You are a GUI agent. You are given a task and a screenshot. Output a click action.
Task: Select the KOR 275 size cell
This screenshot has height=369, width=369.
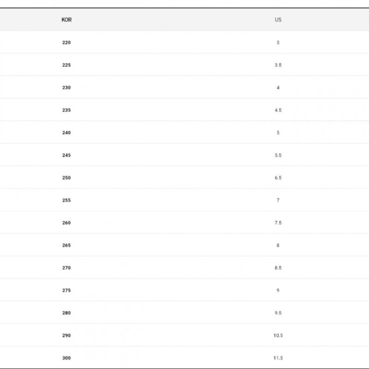click(x=66, y=291)
